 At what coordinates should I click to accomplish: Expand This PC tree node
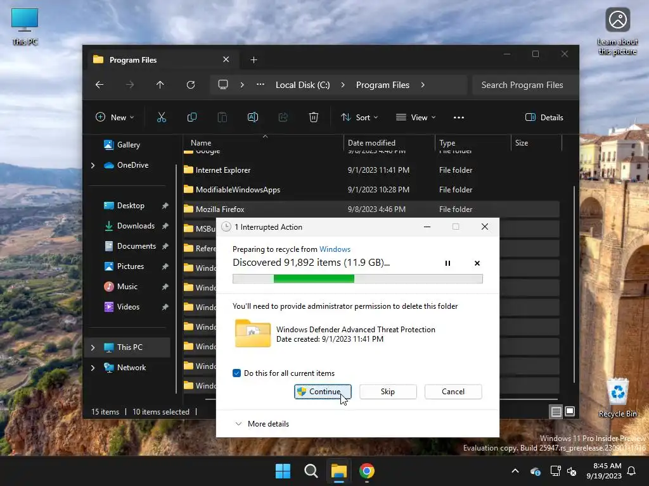click(x=93, y=347)
